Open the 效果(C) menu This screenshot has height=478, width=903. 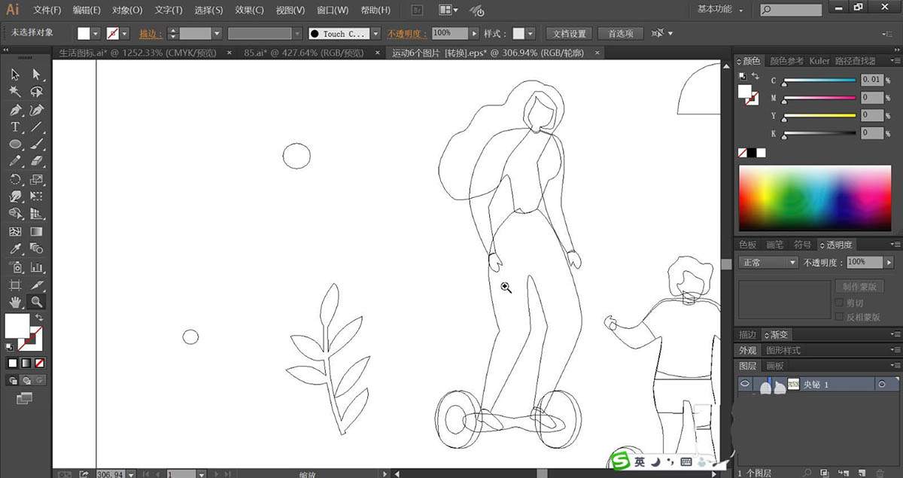(249, 11)
